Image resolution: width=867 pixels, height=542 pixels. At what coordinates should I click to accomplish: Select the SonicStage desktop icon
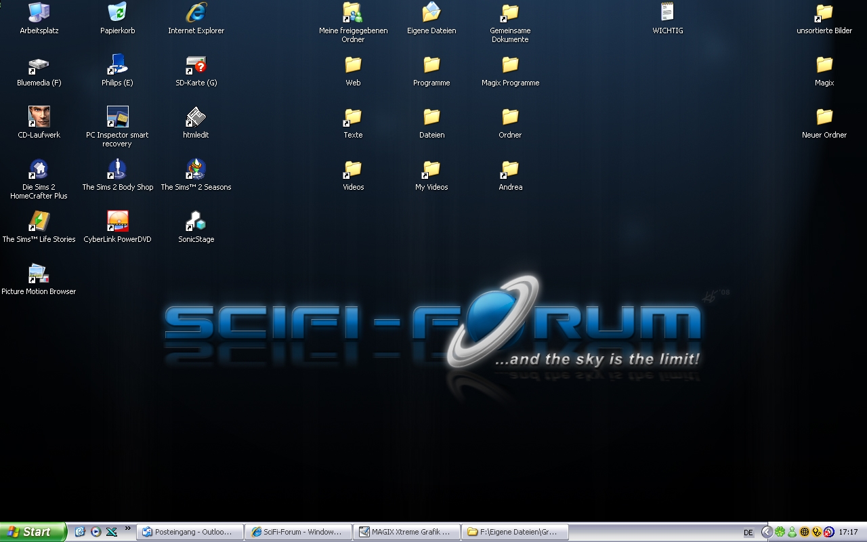[196, 222]
